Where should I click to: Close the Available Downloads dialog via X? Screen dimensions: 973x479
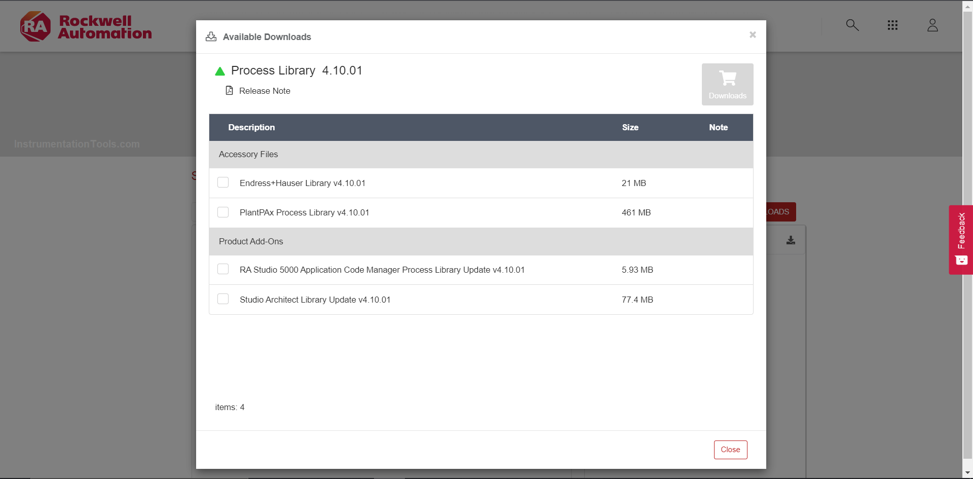click(753, 34)
